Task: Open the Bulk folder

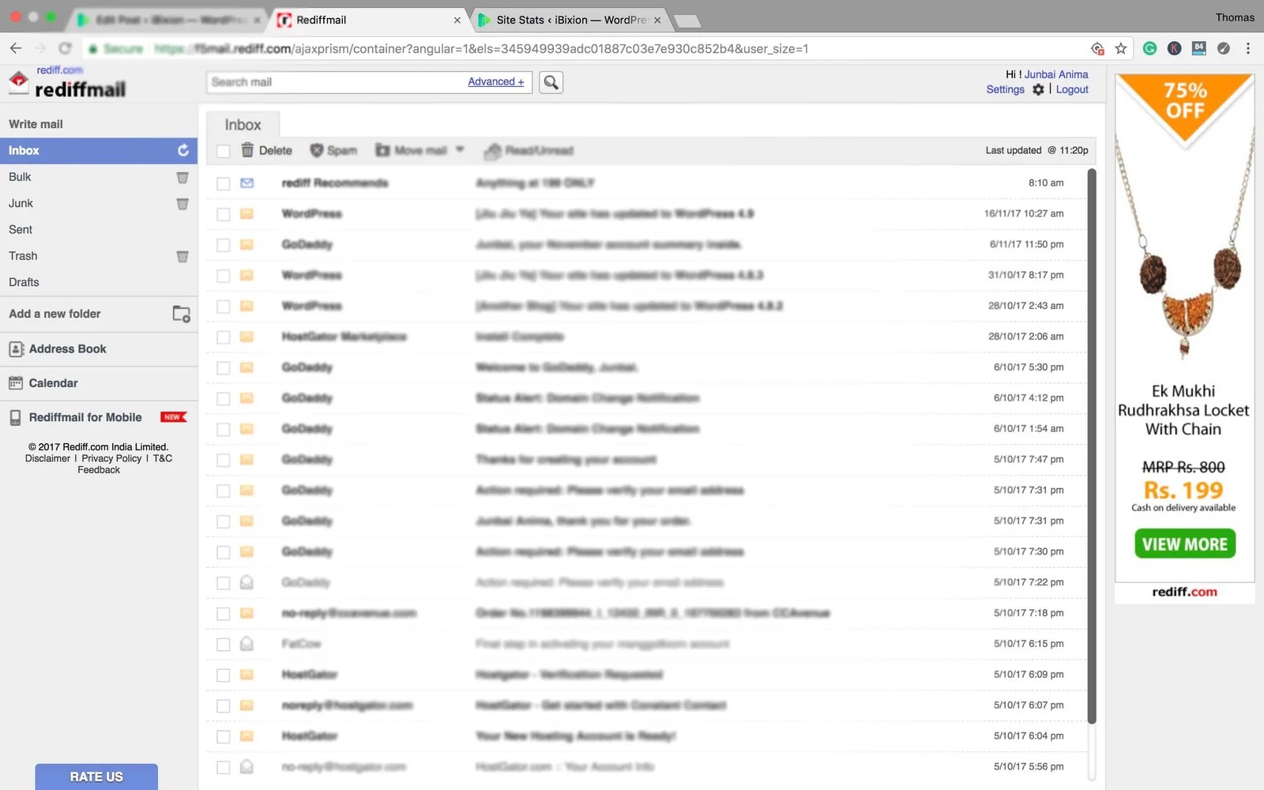Action: point(20,177)
